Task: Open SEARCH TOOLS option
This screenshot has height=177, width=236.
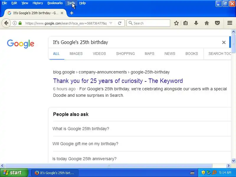Action: point(220,54)
